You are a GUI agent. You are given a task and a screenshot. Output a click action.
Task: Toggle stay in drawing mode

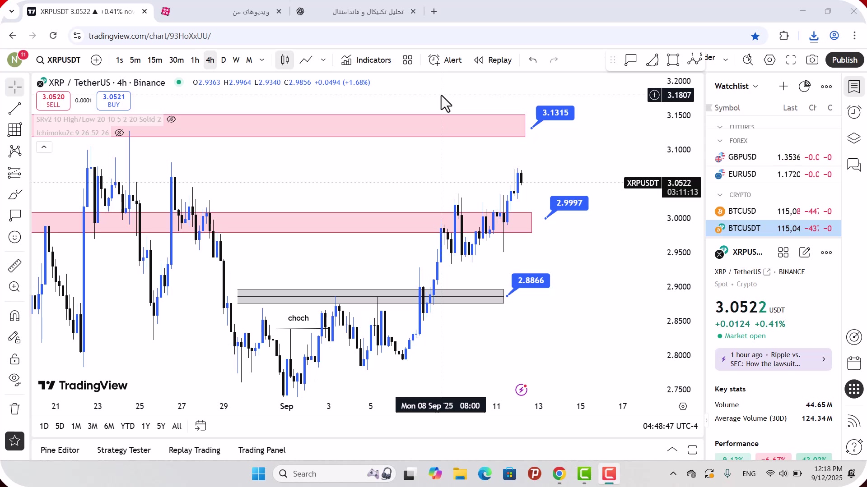tap(14, 337)
